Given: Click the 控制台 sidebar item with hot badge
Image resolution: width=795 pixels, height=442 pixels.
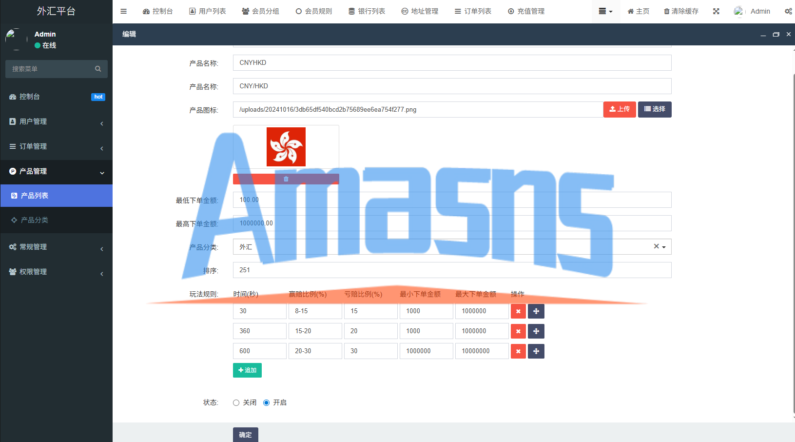Looking at the screenshot, I should (x=57, y=97).
